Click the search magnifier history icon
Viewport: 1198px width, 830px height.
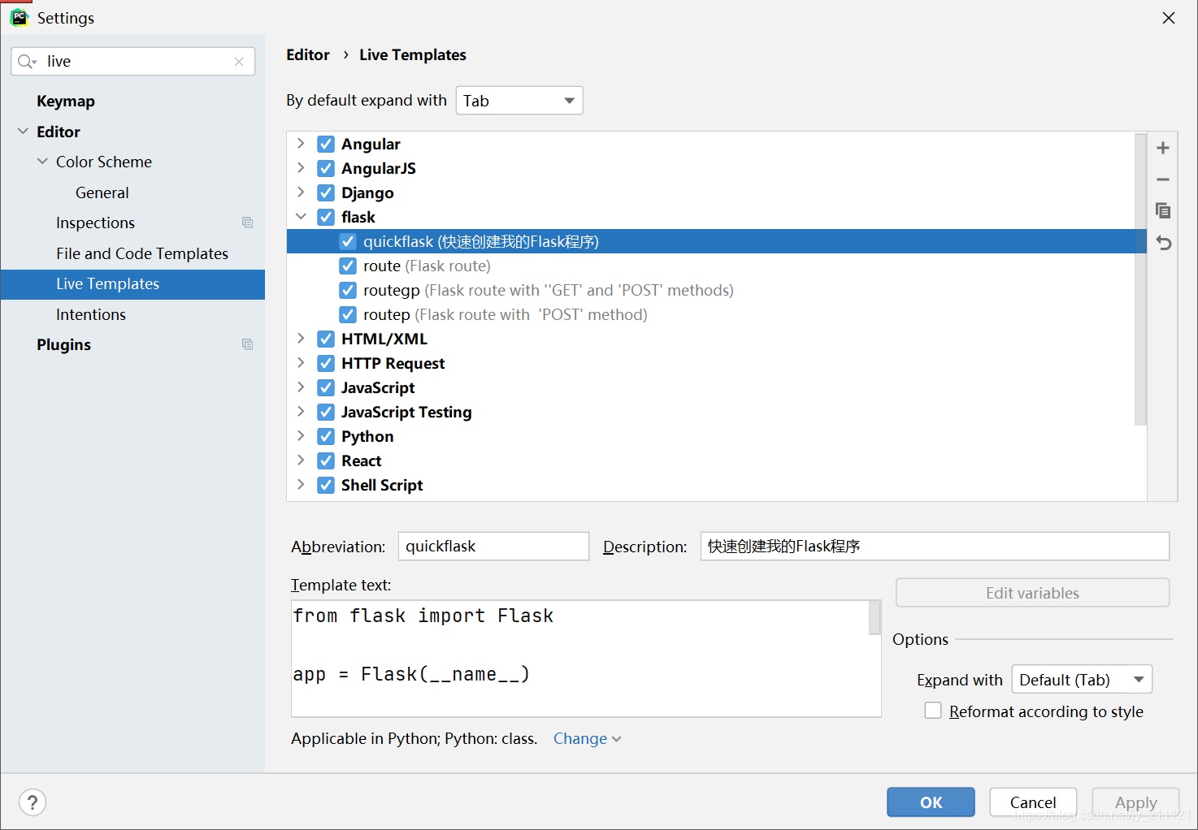(x=27, y=62)
